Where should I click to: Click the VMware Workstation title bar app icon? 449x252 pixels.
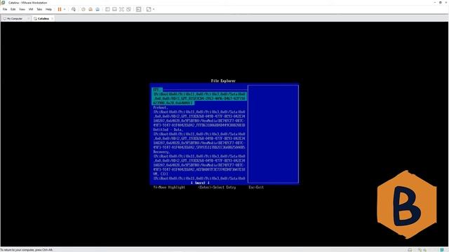coord(4,3)
